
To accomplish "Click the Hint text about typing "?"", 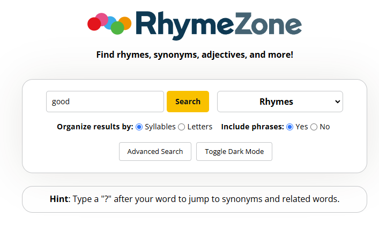I will (195, 199).
